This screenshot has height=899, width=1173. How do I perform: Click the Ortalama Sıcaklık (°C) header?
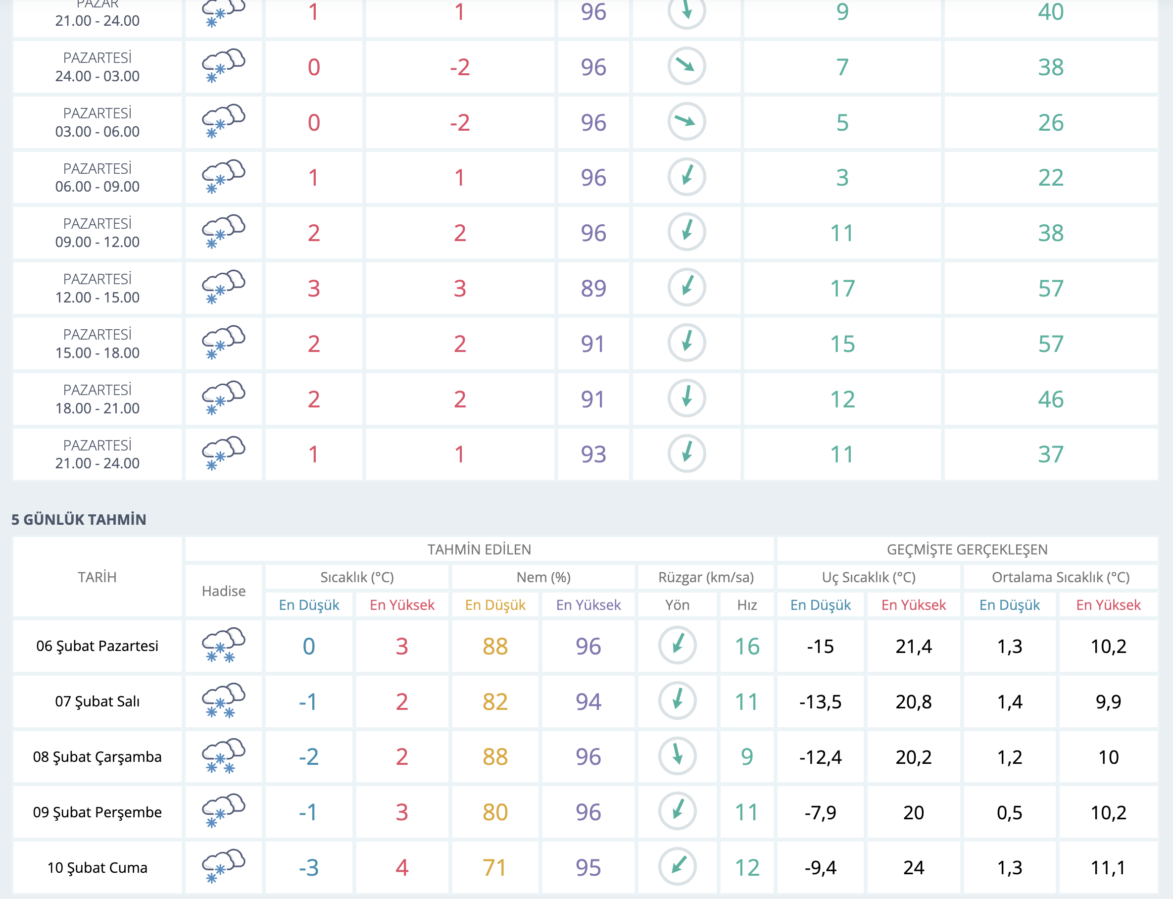click(x=1060, y=577)
